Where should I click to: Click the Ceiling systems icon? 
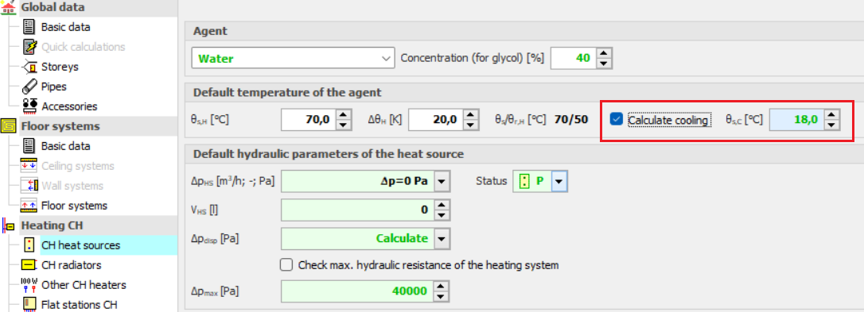[x=29, y=166]
